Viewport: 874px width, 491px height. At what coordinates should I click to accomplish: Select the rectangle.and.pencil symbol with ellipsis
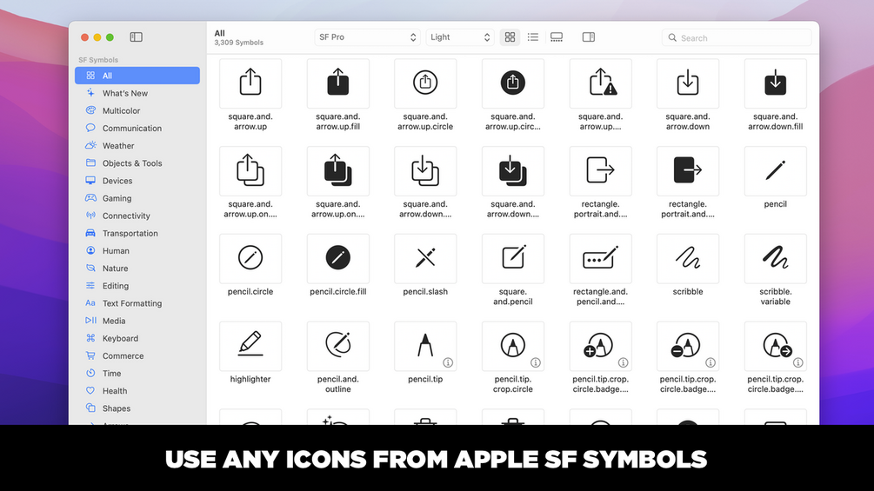tap(600, 258)
